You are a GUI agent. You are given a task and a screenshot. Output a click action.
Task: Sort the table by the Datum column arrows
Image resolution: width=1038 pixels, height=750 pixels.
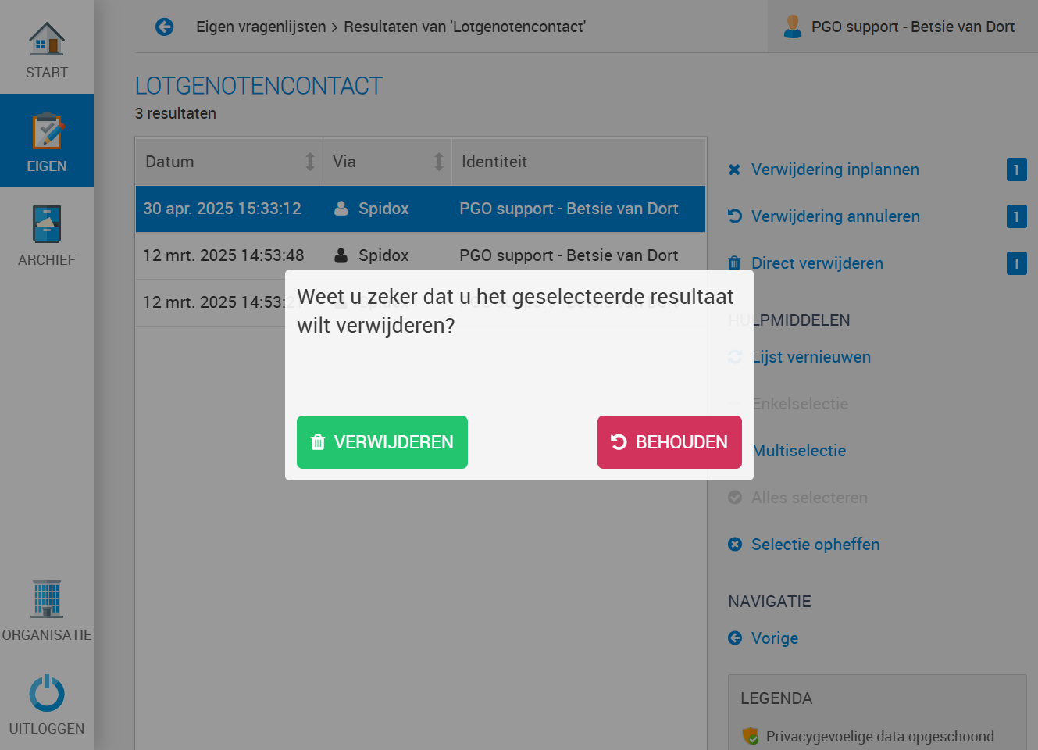tap(310, 162)
